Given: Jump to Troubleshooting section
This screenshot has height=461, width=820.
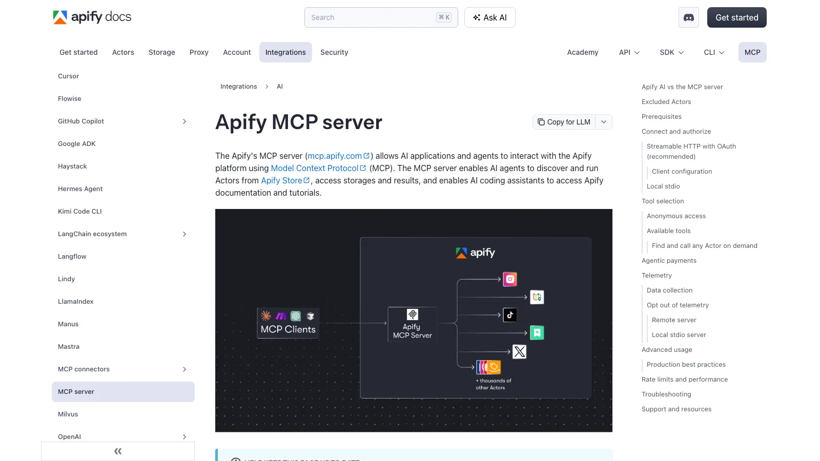Looking at the screenshot, I should (x=666, y=394).
